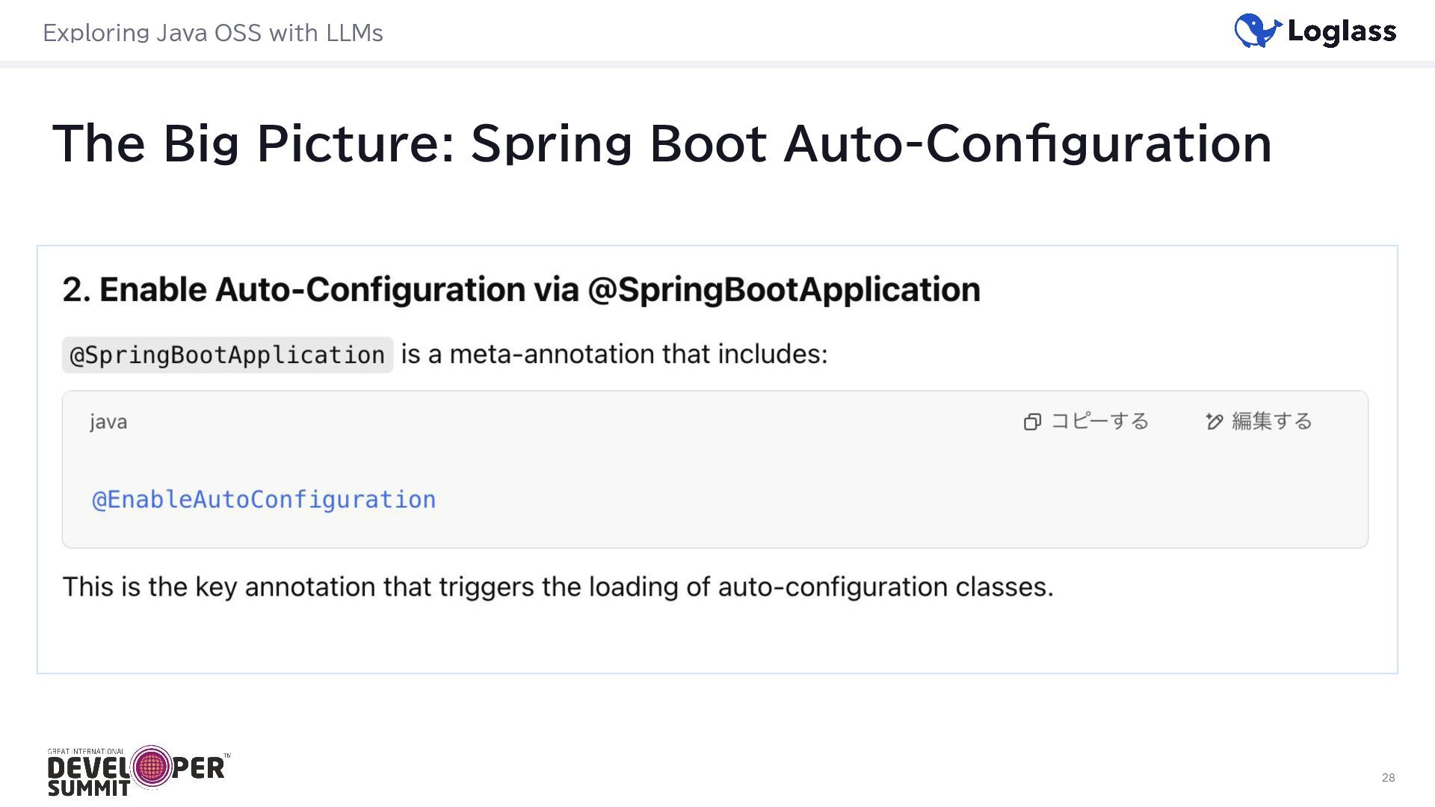Click the java language label
Viewport: 1435px width, 807px height.
108,422
